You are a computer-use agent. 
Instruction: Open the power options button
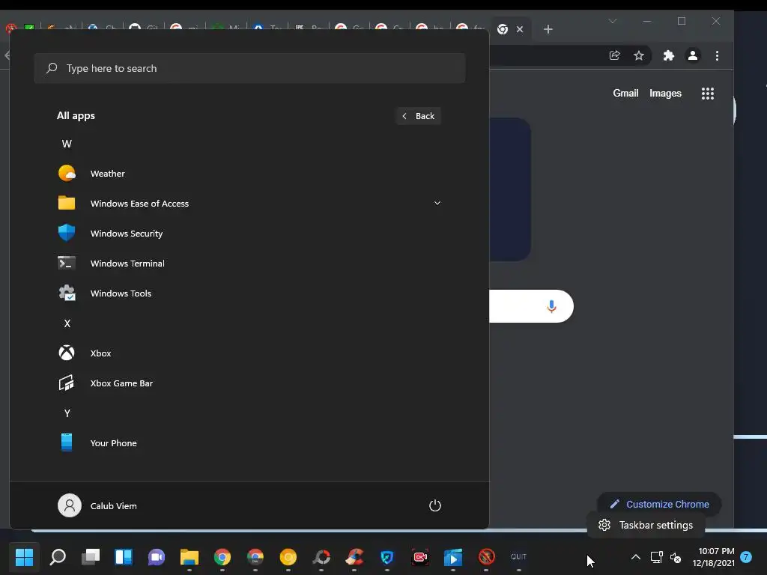(435, 505)
